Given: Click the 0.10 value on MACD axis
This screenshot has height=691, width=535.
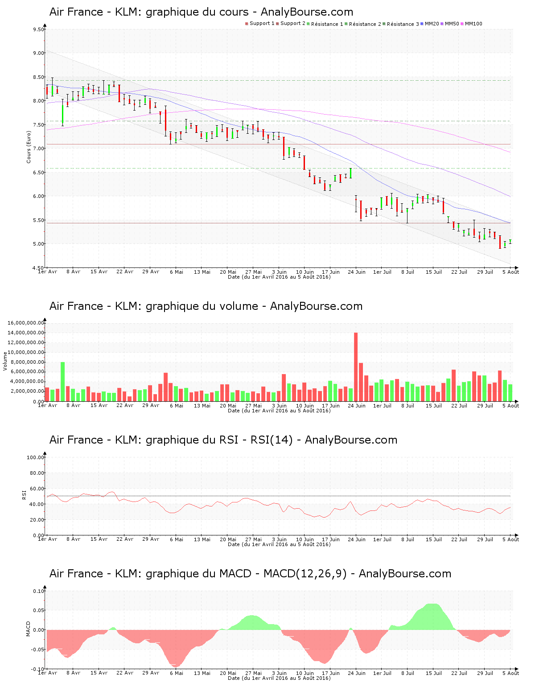Looking at the screenshot, I should click(39, 591).
